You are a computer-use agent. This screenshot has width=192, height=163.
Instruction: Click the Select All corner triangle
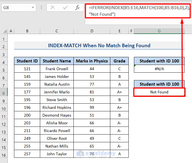point(4,31)
